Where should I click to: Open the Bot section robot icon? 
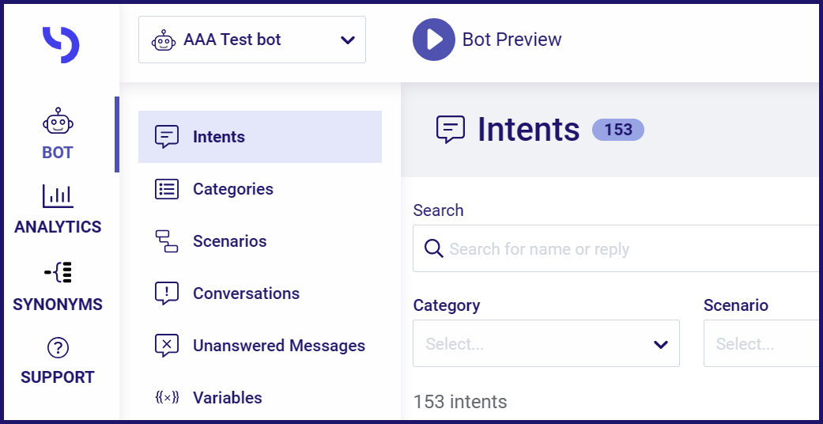pyautogui.click(x=58, y=121)
